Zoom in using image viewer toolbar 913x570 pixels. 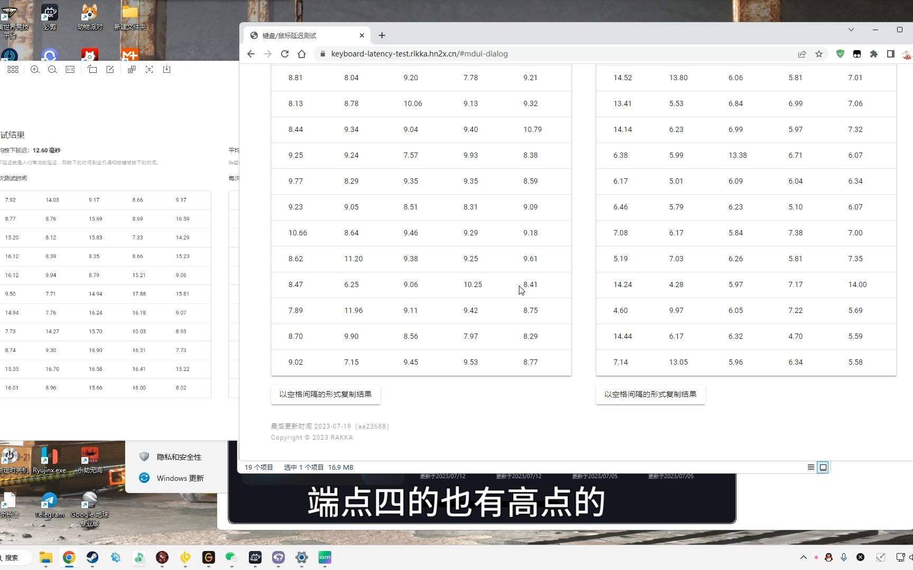[x=35, y=70]
